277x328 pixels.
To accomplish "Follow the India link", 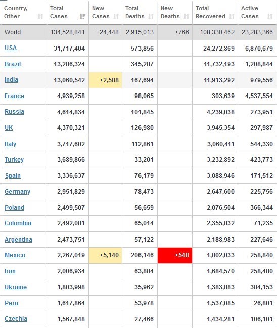I will tap(11, 80).
